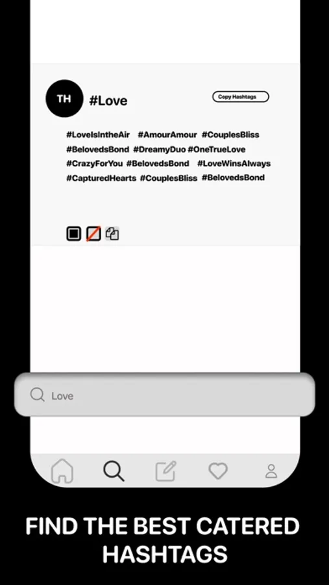Select the Search magnifier tab
This screenshot has width=329, height=585.
tap(114, 471)
